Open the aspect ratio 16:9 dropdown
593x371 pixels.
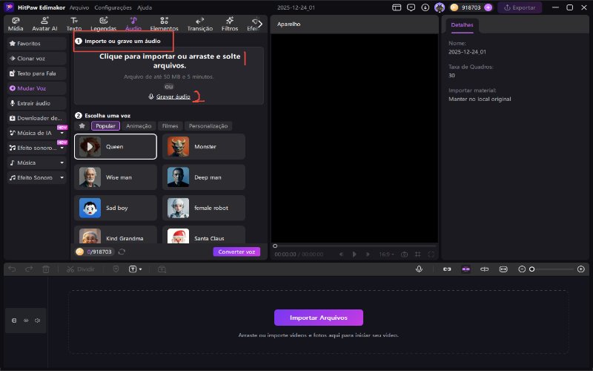pos(386,254)
